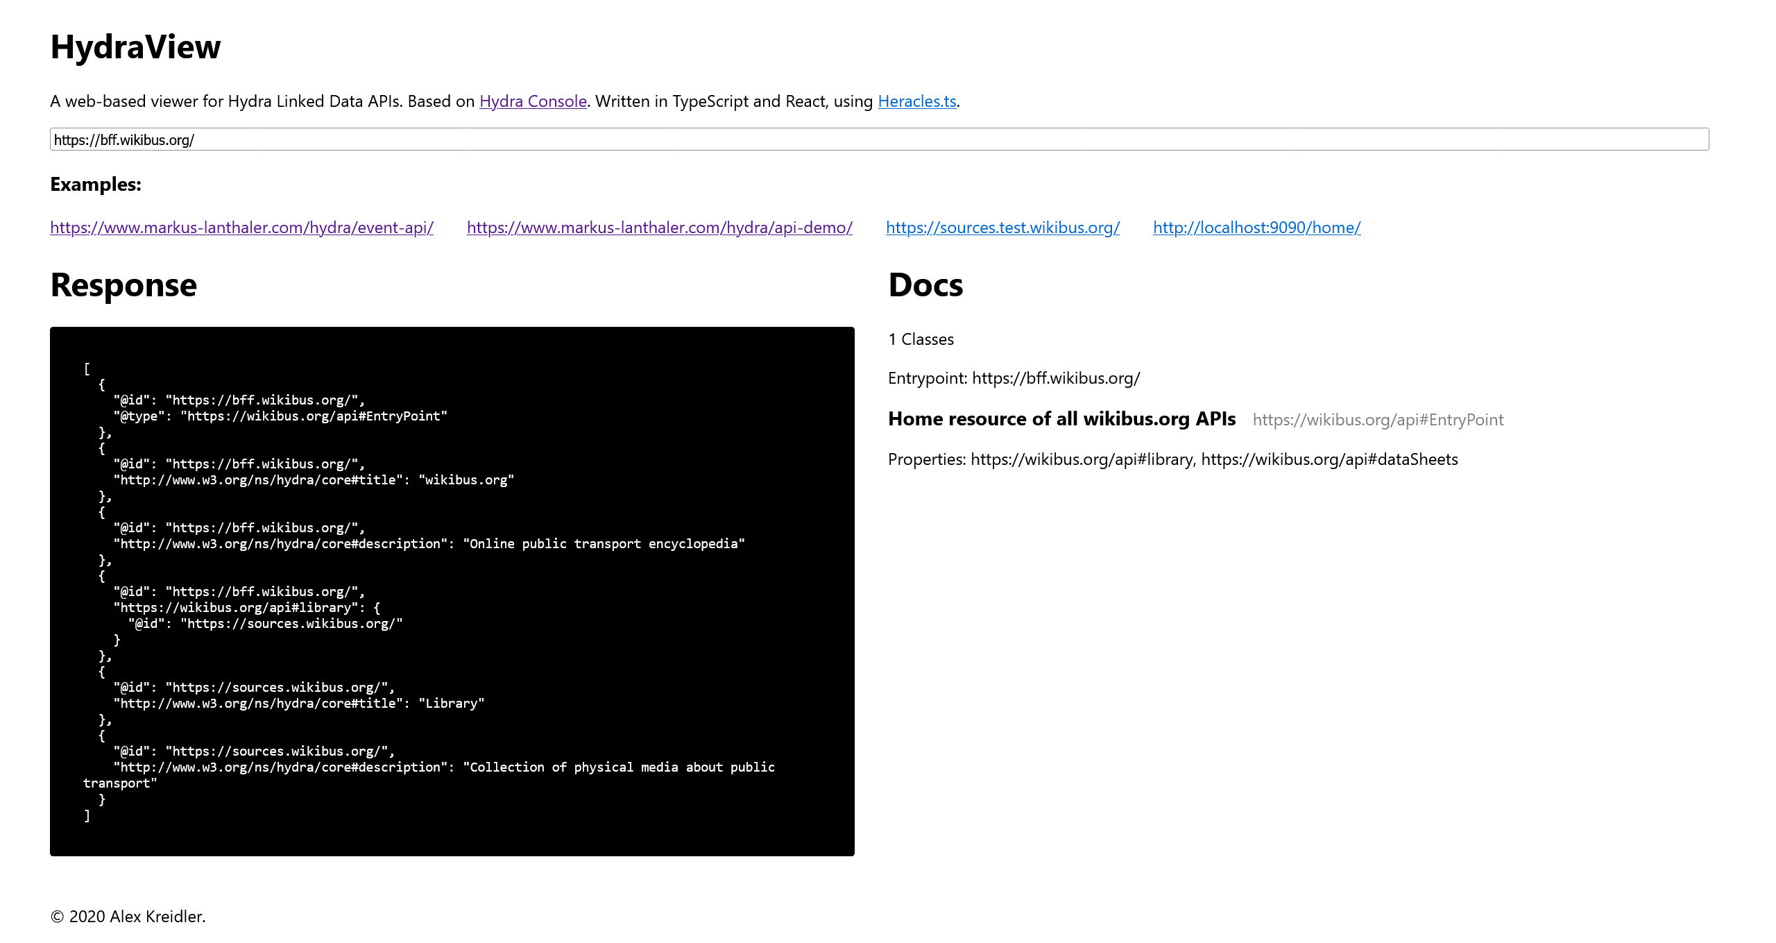Image resolution: width=1776 pixels, height=943 pixels.
Task: Load the sources.test.wikibus.org example
Action: pyautogui.click(x=1002, y=228)
